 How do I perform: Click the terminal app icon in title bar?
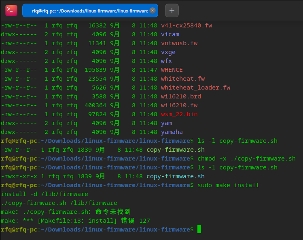point(11,10)
